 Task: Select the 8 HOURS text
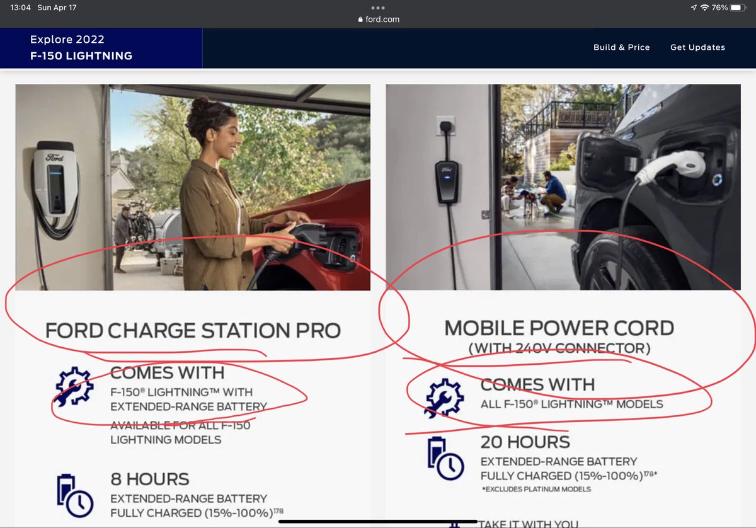pos(149,479)
